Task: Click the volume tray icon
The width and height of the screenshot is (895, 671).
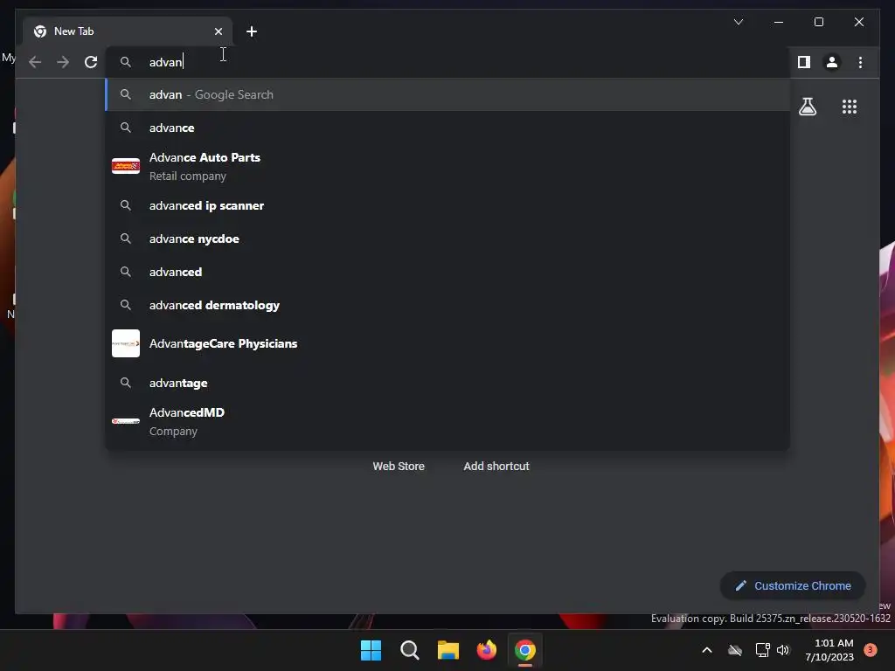Action: [783, 650]
